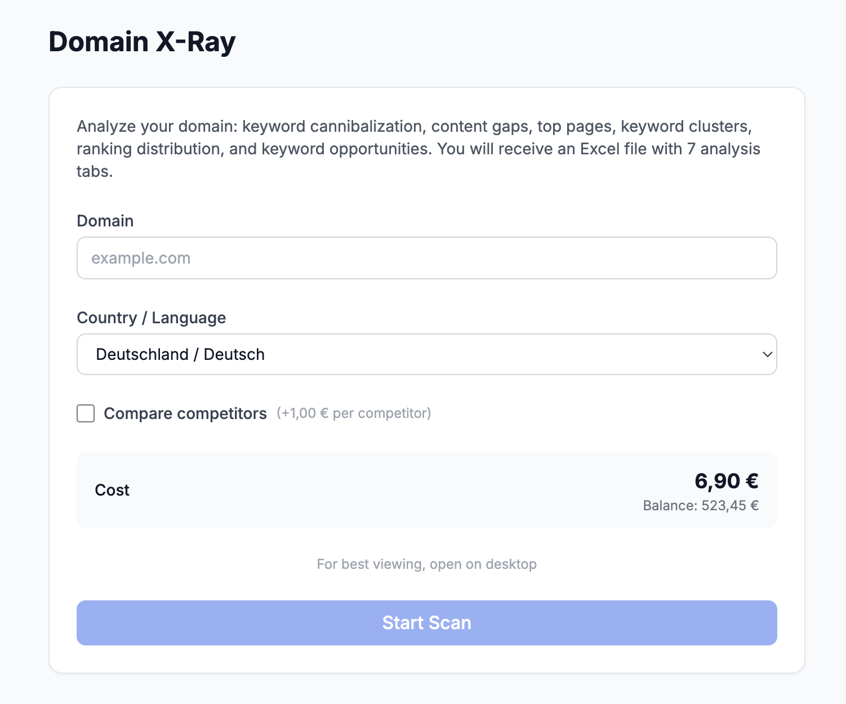
Task: Click the Cost label
Action: click(112, 490)
